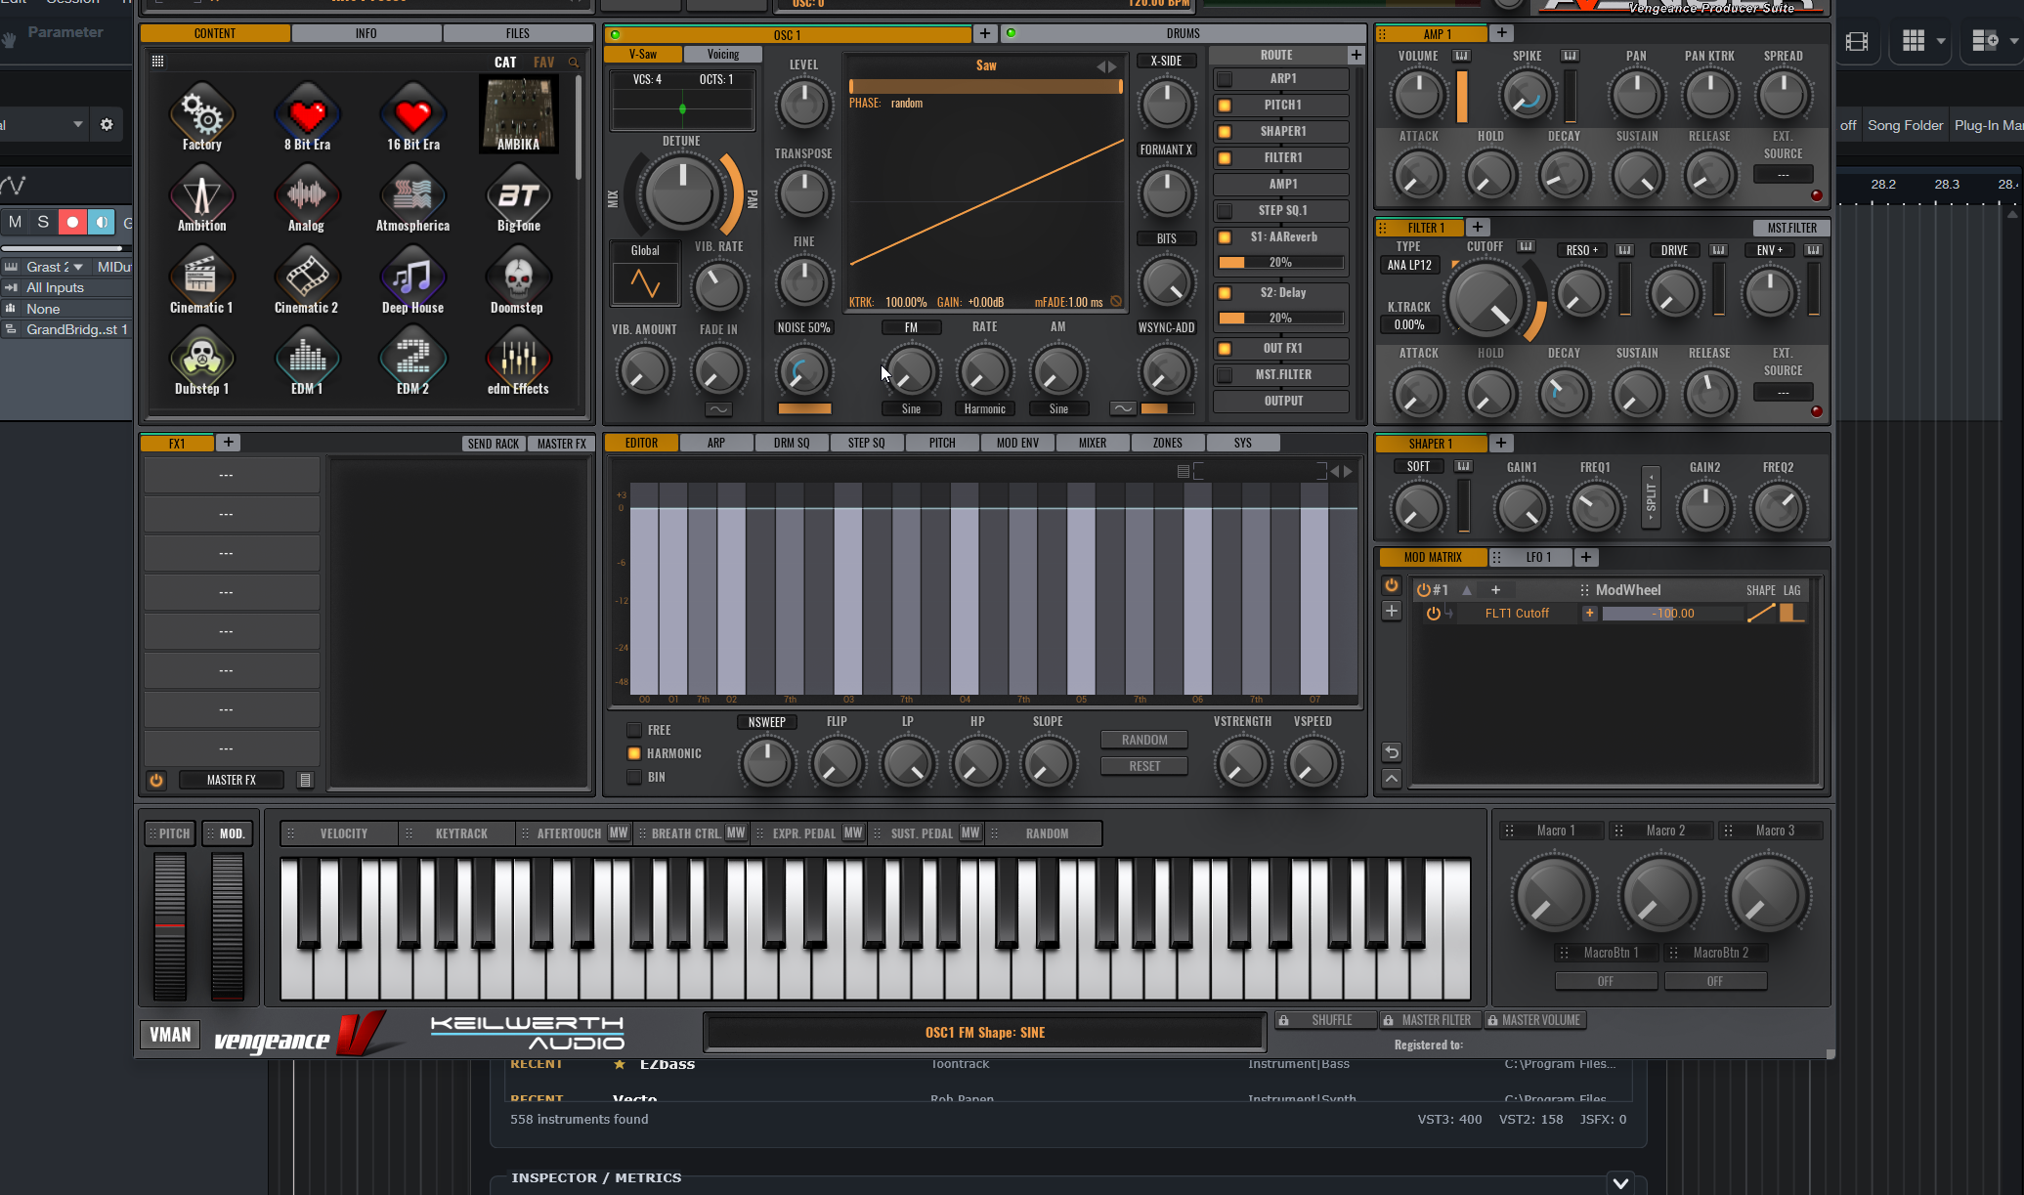Open the AM shape Sine dropdown
Viewport: 2024px width, 1195px height.
[1058, 409]
